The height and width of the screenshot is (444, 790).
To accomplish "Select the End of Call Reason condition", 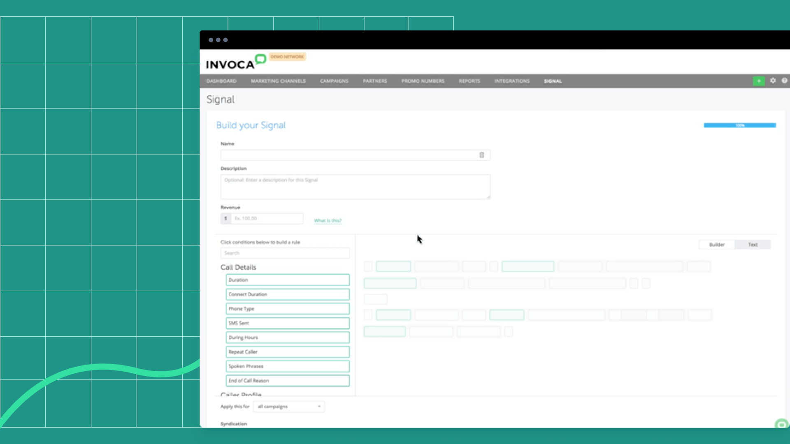I will [x=288, y=381].
